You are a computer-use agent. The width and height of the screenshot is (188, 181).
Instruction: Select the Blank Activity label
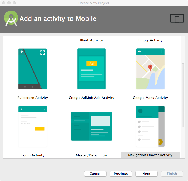point(91,40)
